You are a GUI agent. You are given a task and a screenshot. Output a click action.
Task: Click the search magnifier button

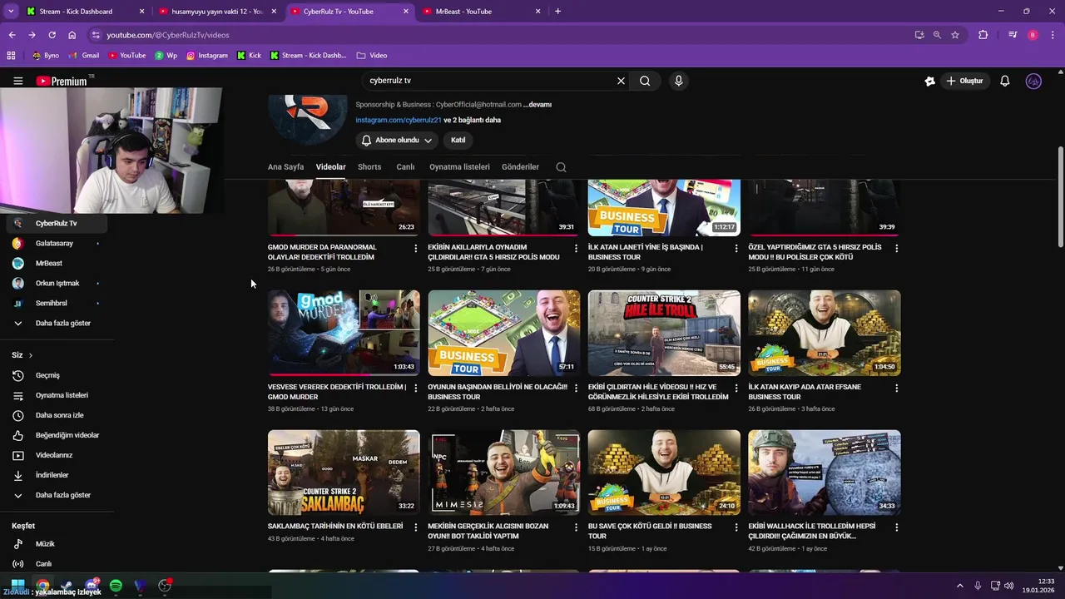(x=645, y=81)
